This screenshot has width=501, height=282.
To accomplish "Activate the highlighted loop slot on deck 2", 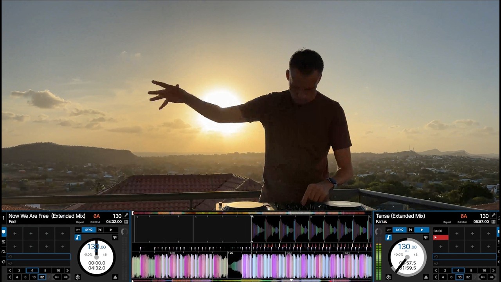I will pyautogui.click(x=465, y=257).
